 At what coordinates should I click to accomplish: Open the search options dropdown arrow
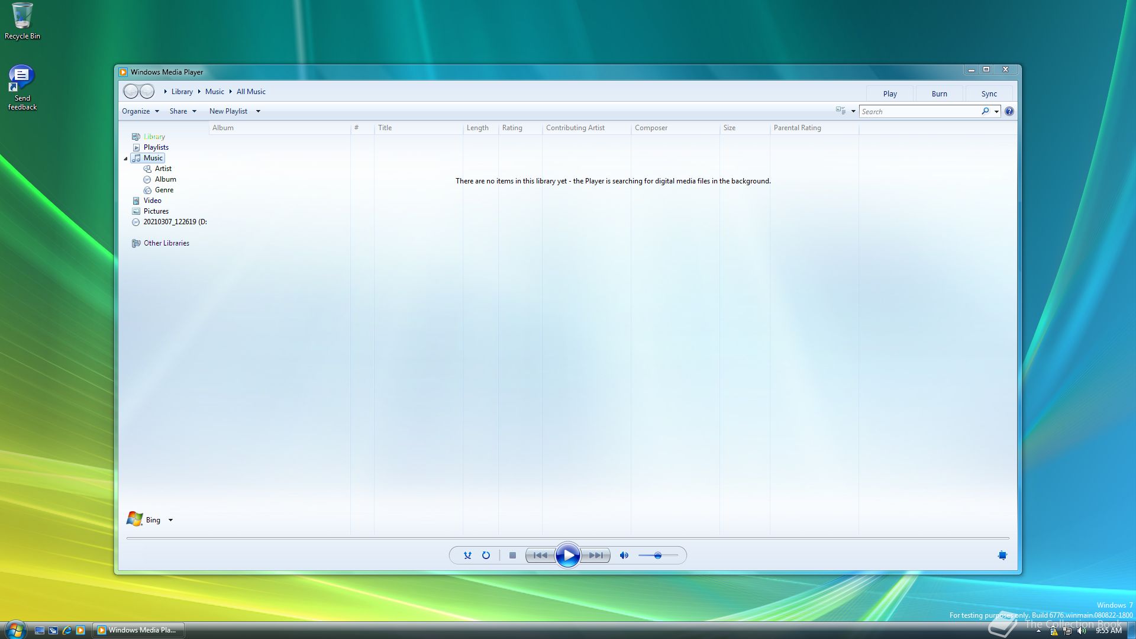pos(996,111)
